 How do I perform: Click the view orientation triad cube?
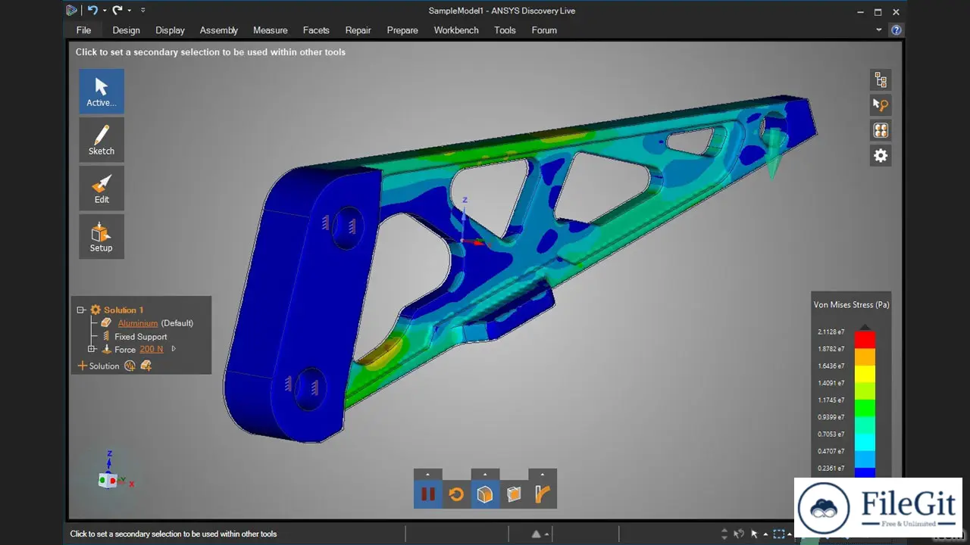(108, 480)
